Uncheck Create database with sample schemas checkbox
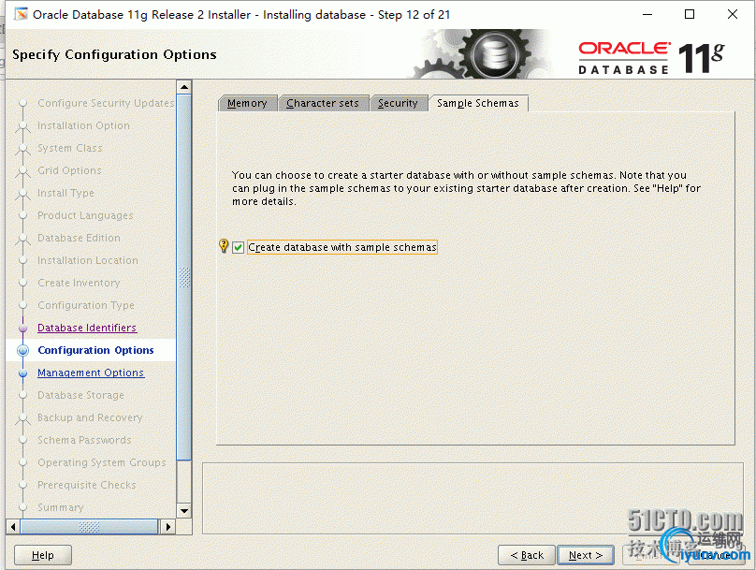Image resolution: width=756 pixels, height=570 pixels. pyautogui.click(x=239, y=247)
